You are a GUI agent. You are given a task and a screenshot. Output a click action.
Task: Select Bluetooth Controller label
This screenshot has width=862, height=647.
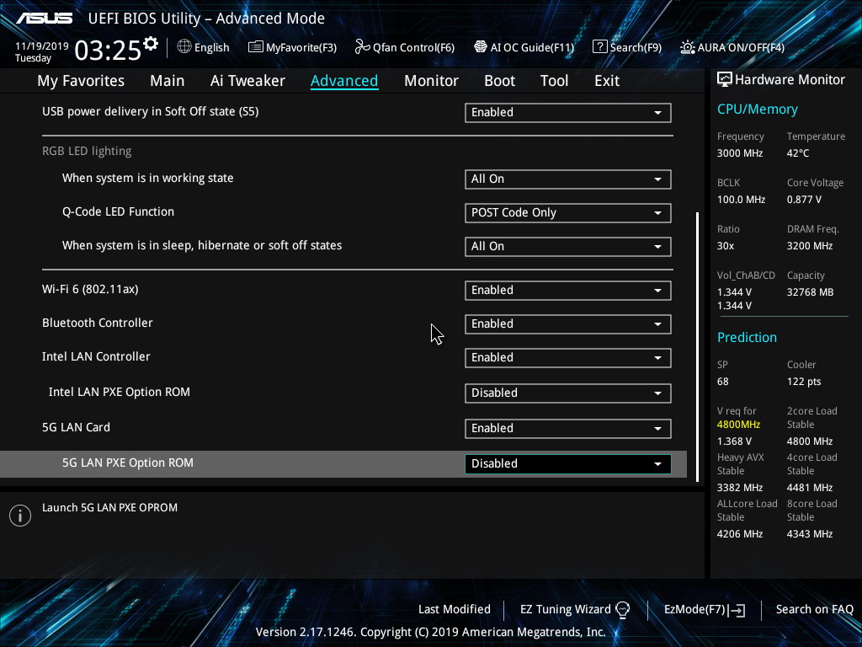pos(98,323)
